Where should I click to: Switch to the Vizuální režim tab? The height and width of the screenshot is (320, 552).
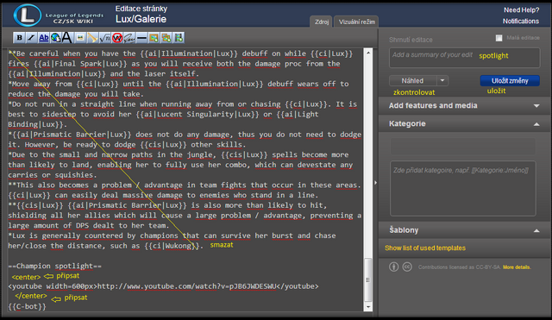(x=356, y=22)
